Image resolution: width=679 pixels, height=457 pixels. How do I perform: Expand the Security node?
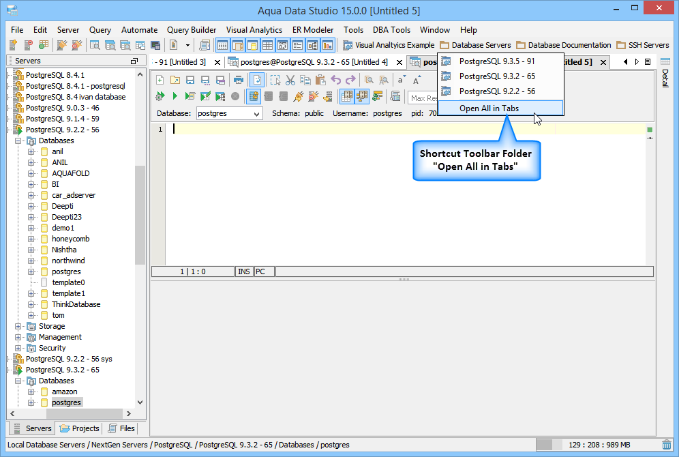tap(18, 349)
